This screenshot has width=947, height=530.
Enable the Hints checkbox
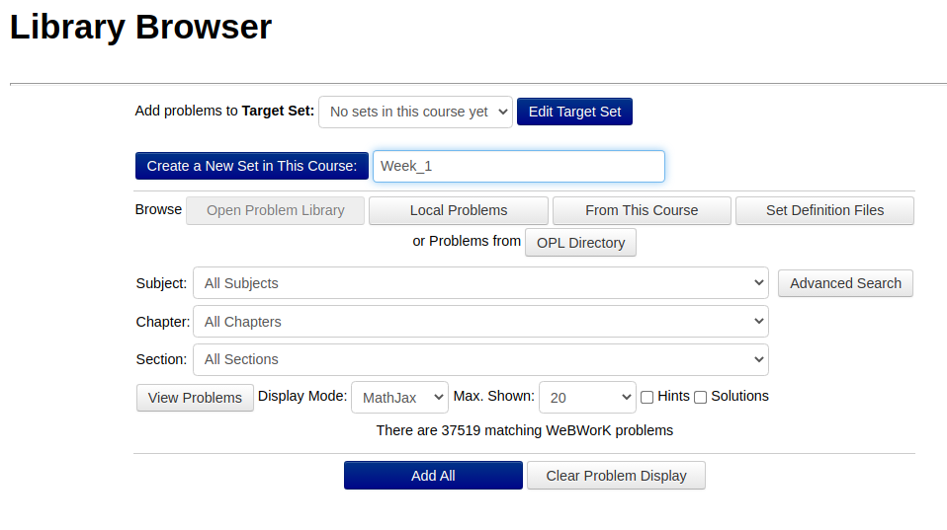(x=646, y=397)
